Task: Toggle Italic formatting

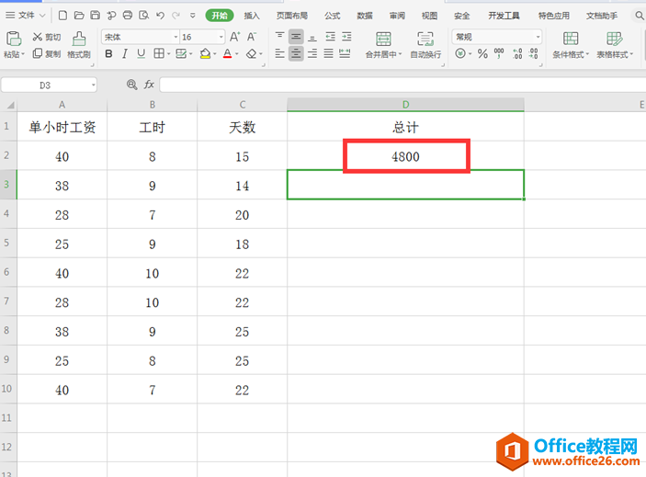Action: pos(125,53)
